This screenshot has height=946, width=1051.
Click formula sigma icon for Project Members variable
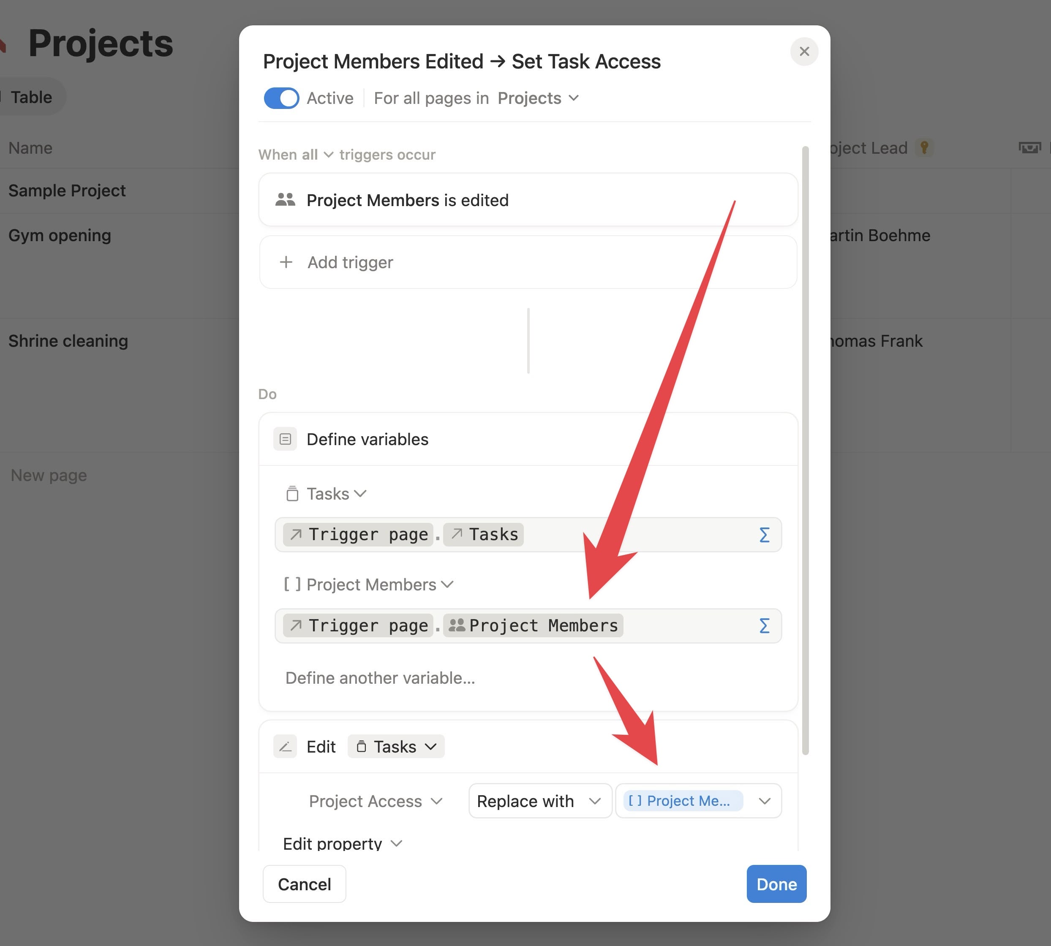(764, 626)
